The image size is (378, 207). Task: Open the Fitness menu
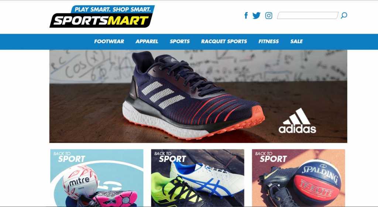coord(269,41)
